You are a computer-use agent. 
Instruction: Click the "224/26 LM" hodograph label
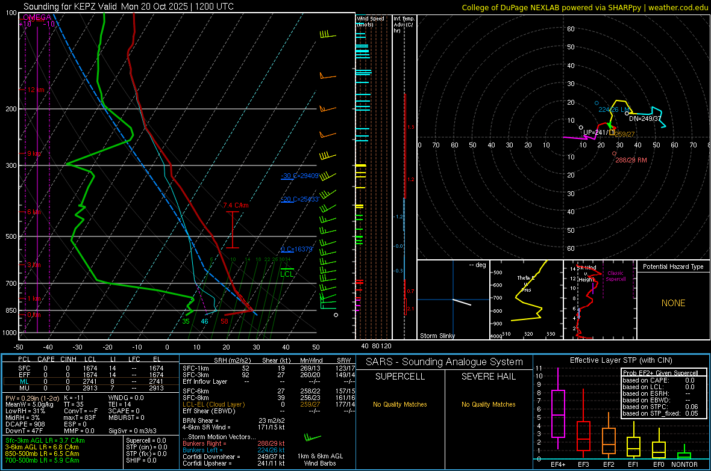coord(614,109)
